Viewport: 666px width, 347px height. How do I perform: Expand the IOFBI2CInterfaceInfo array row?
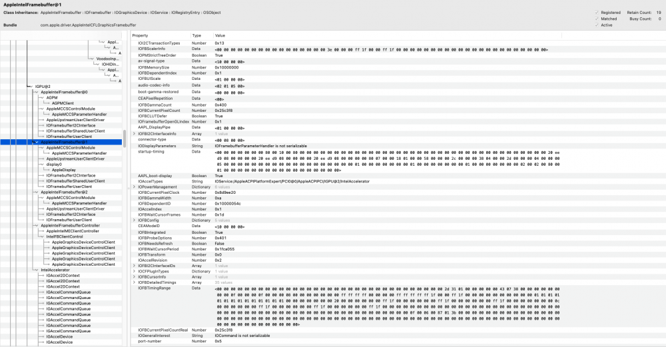click(135, 134)
